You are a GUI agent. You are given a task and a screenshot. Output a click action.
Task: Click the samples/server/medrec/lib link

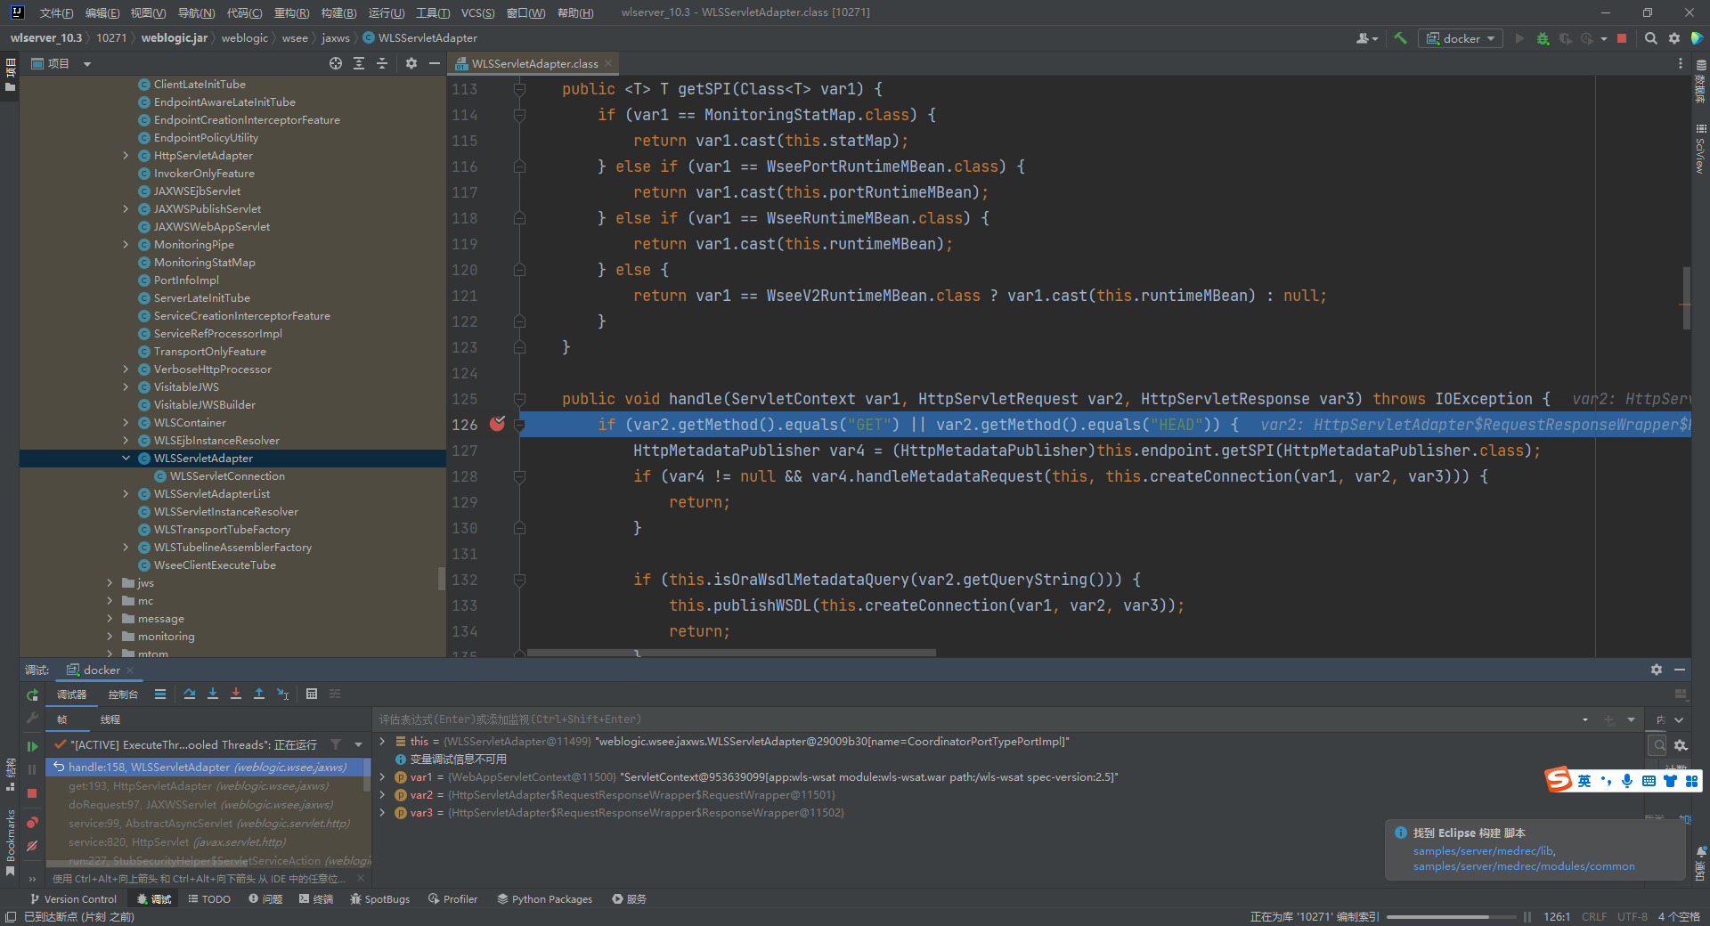[x=1483, y=850]
